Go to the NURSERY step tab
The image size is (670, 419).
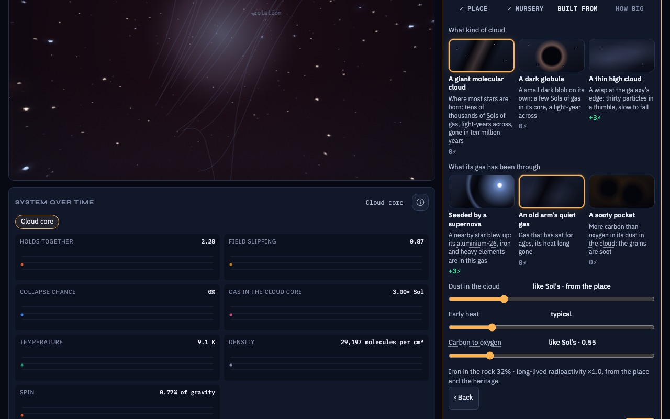click(525, 9)
